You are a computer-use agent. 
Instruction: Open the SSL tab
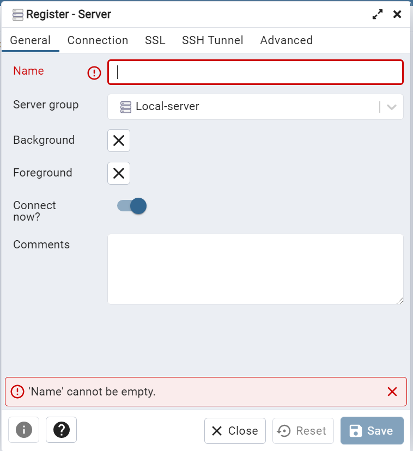[155, 40]
